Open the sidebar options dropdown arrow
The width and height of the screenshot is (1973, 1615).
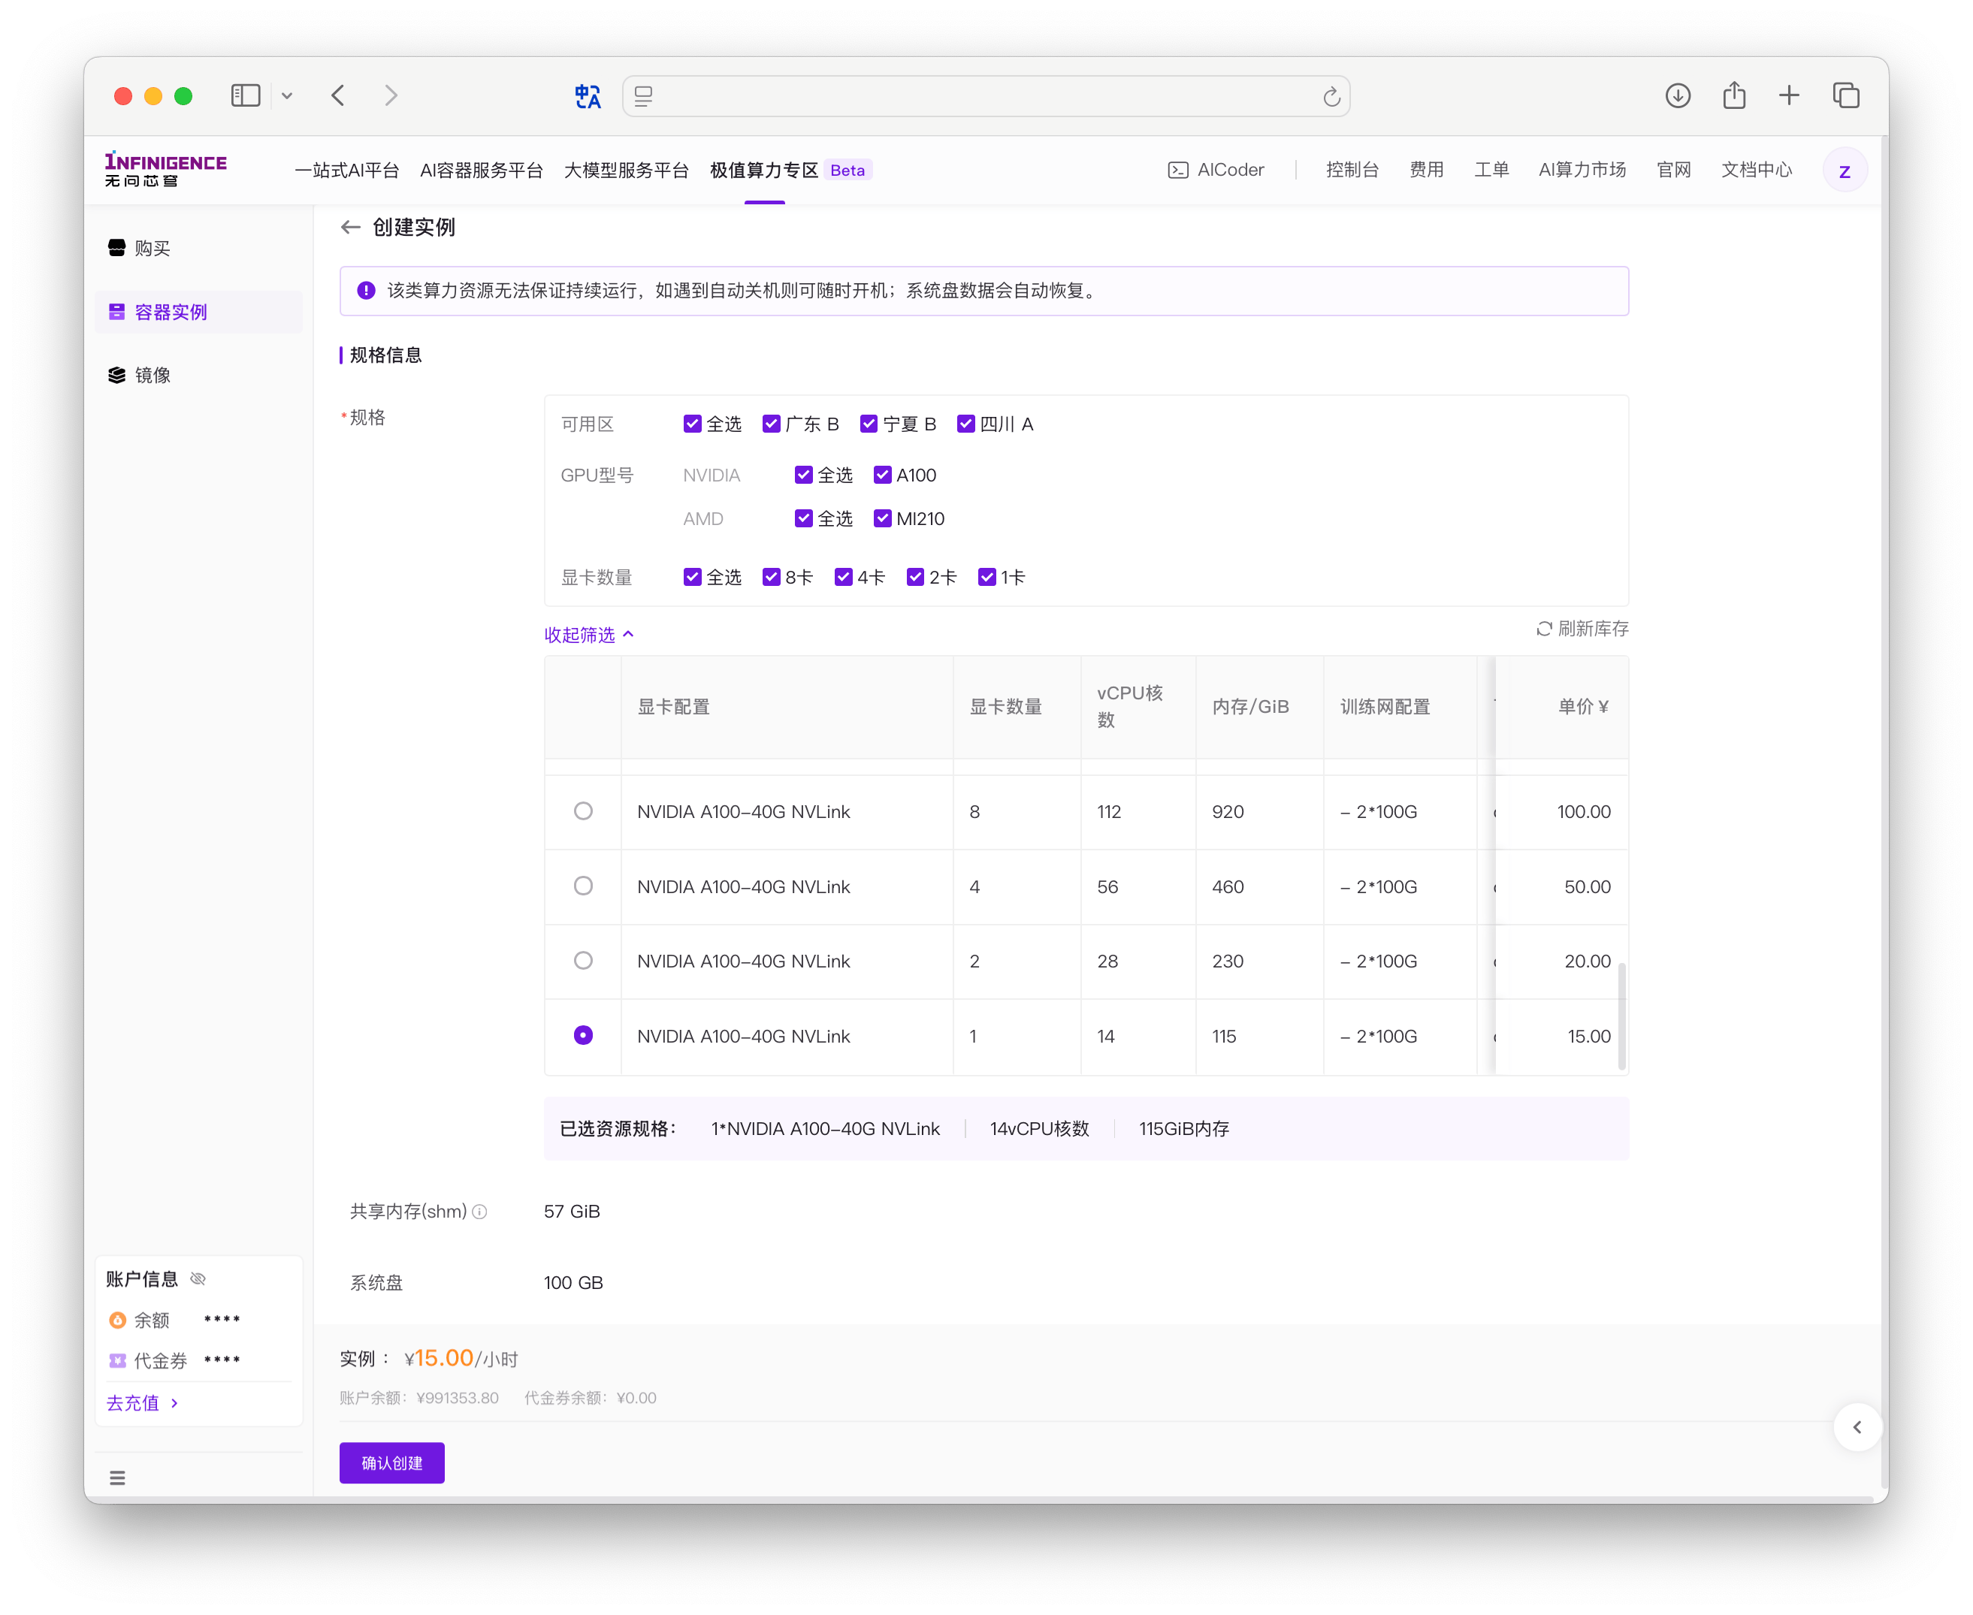click(287, 96)
